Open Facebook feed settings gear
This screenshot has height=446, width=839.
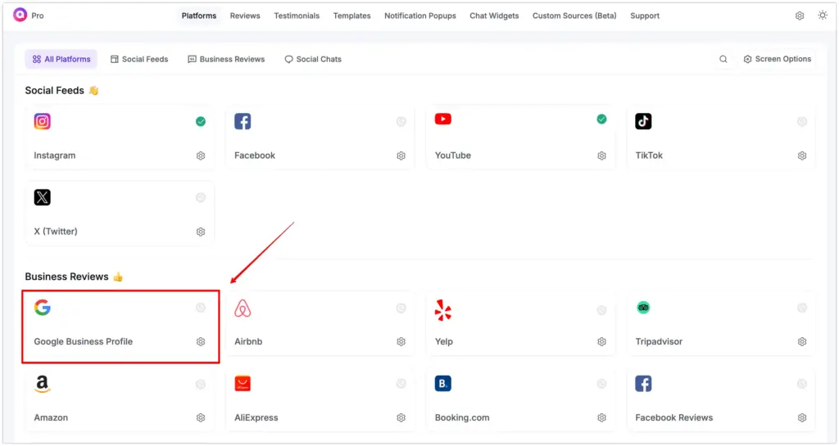pyautogui.click(x=401, y=156)
